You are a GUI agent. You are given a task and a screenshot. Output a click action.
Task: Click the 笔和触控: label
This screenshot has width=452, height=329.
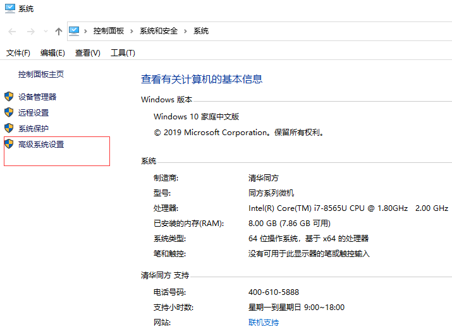170,254
